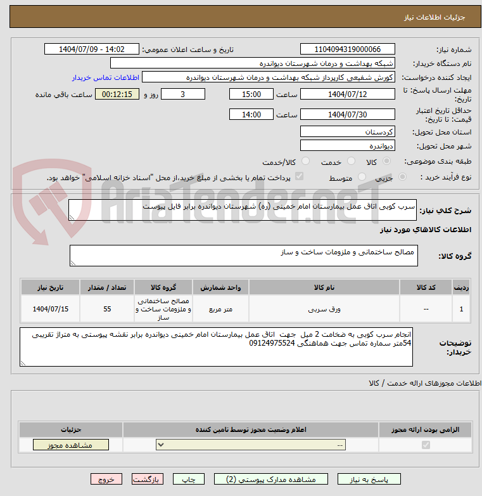Click the buyer notes 'توضیحات خریدار' text box
Image resolution: width=482 pixels, height=496 pixels.
(216, 347)
